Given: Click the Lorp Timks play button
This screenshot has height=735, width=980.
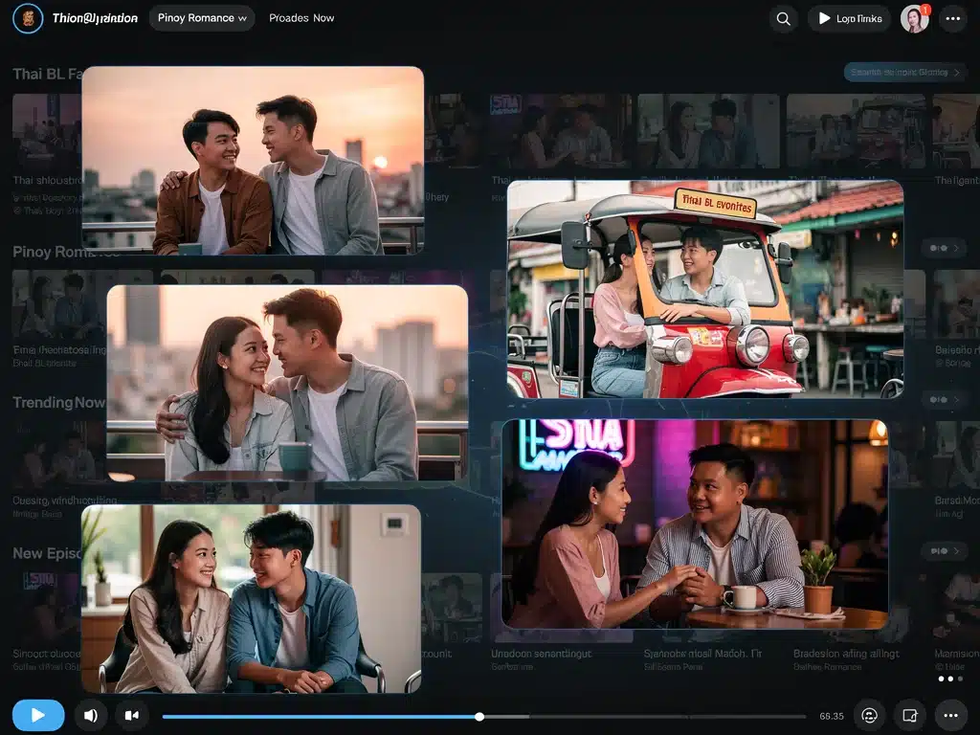Looking at the screenshot, I should pyautogui.click(x=850, y=19).
